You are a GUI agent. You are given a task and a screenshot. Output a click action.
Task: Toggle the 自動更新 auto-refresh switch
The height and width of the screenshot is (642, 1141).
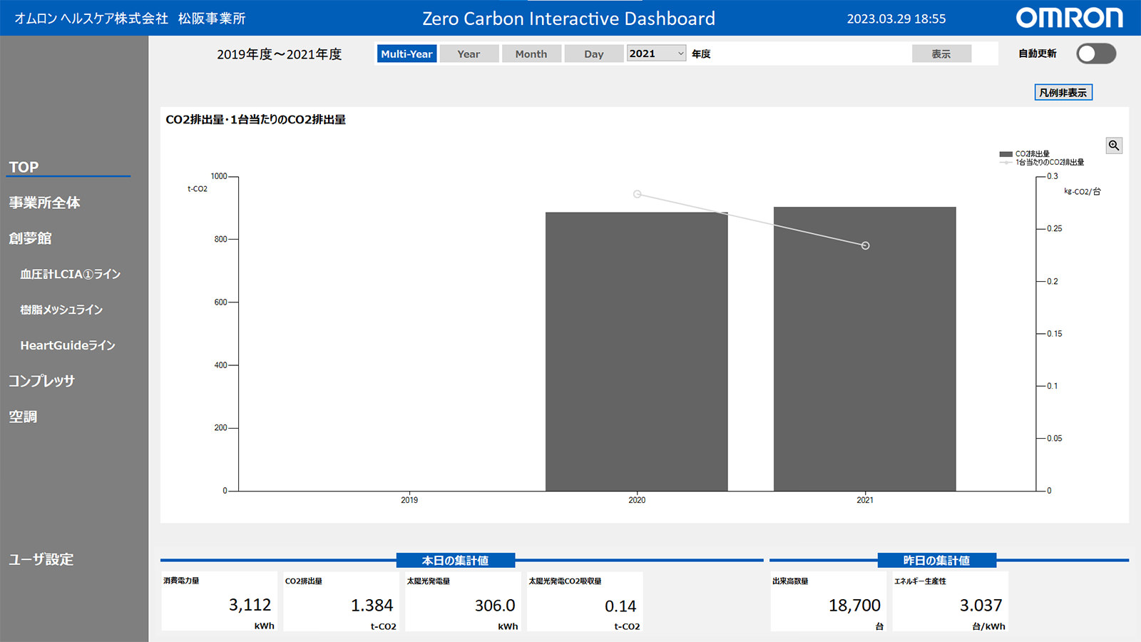[x=1095, y=53]
